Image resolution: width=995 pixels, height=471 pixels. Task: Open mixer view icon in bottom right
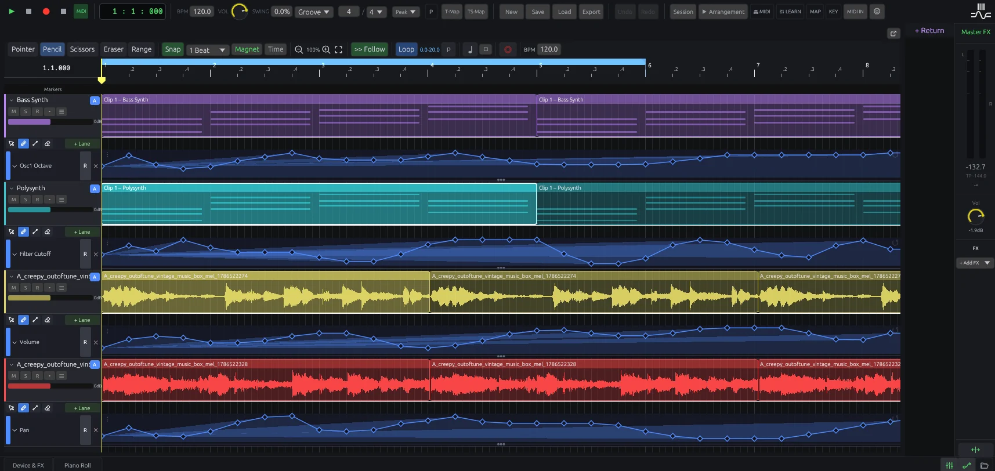[x=949, y=465]
